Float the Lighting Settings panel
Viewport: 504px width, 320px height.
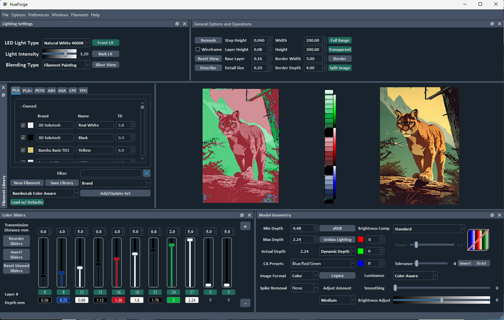click(x=177, y=24)
